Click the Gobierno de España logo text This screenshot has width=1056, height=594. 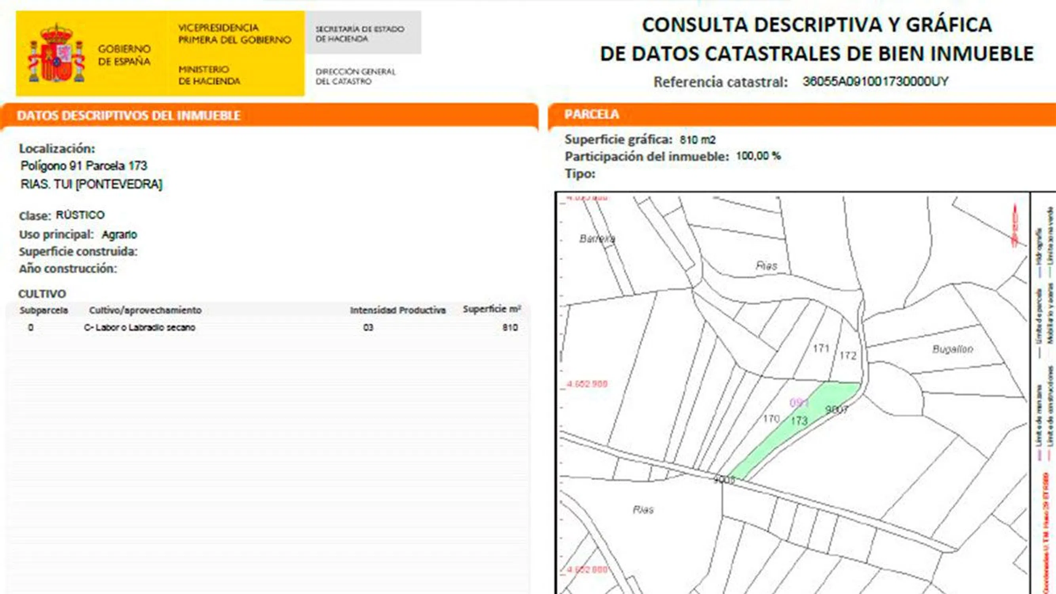coord(124,55)
